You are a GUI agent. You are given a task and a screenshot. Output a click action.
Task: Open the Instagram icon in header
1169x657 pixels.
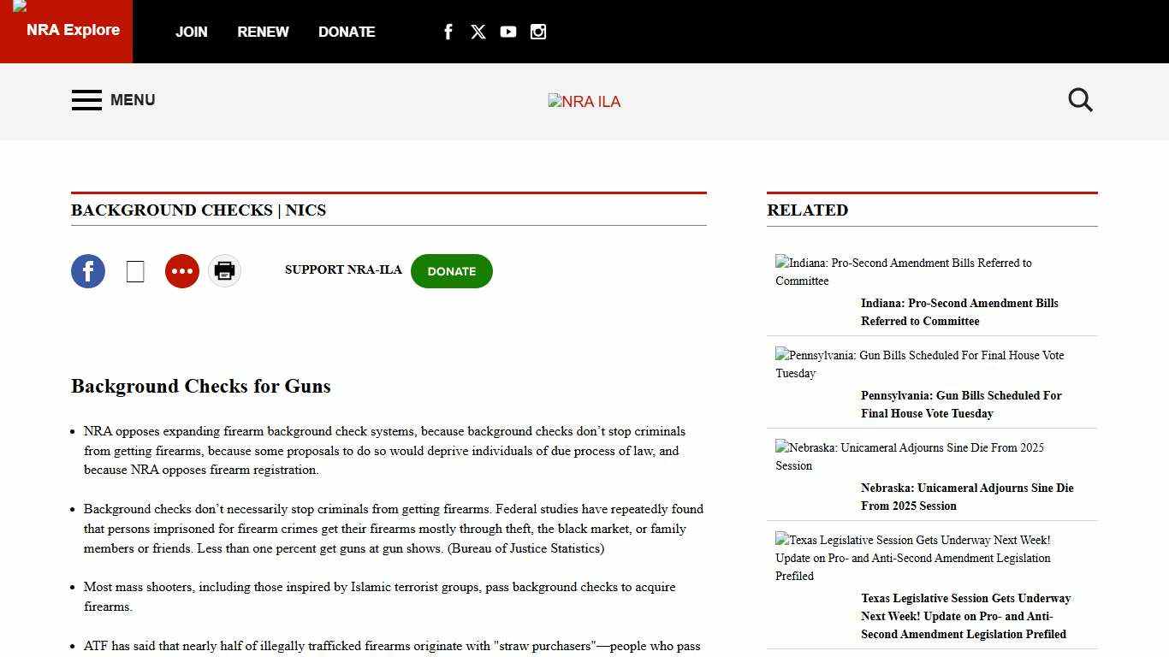pos(538,32)
